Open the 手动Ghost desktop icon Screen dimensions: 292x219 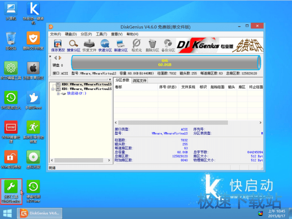(x=33, y=100)
